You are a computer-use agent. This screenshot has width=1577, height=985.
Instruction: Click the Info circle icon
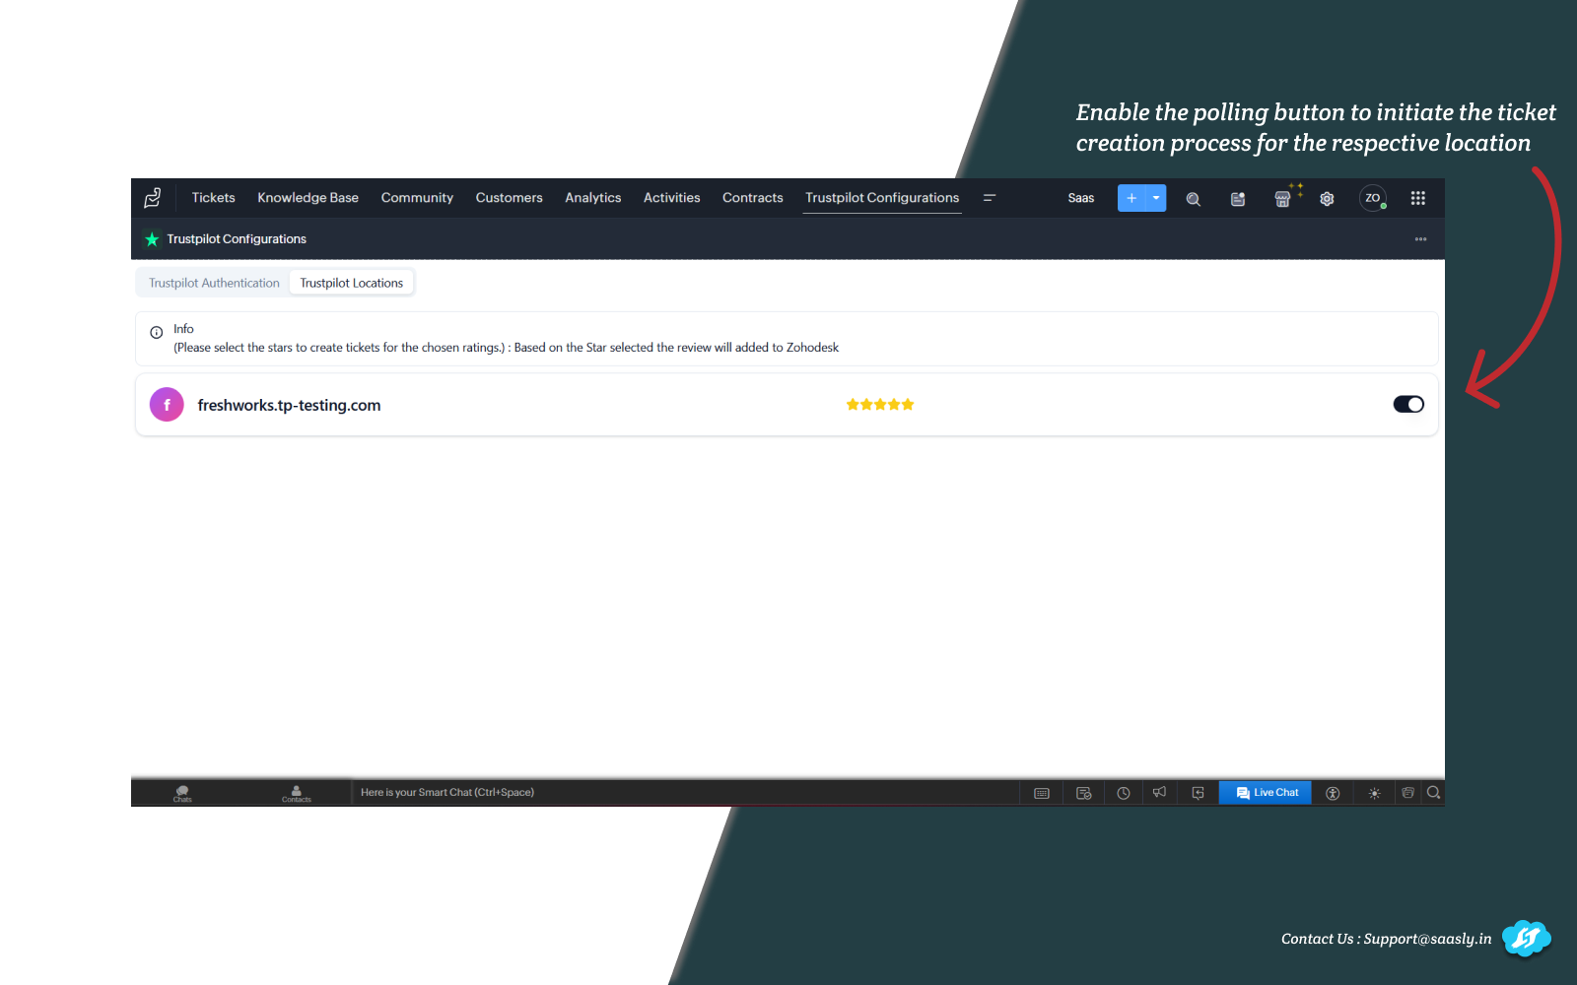pos(156,333)
